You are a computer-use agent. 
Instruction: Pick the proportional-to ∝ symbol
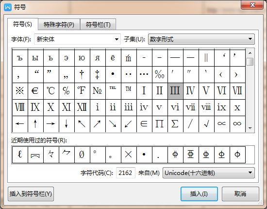(x=222, y=124)
